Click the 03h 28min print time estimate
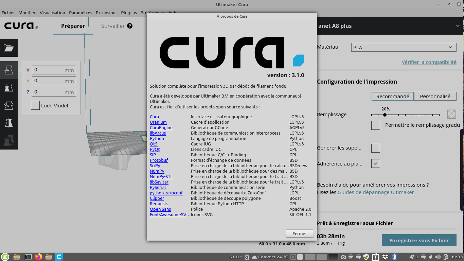Image resolution: width=464 pixels, height=261 pixels. click(x=331, y=236)
